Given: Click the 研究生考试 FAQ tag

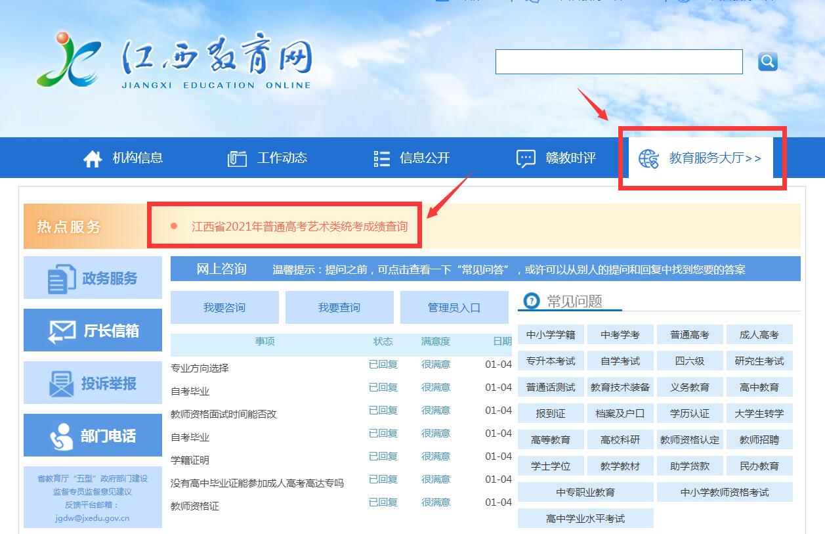Looking at the screenshot, I should point(759,361).
